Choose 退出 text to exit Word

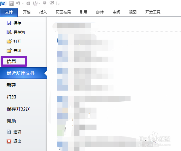17,141
